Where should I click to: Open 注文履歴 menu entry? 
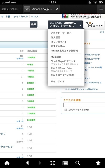coord(55,37)
